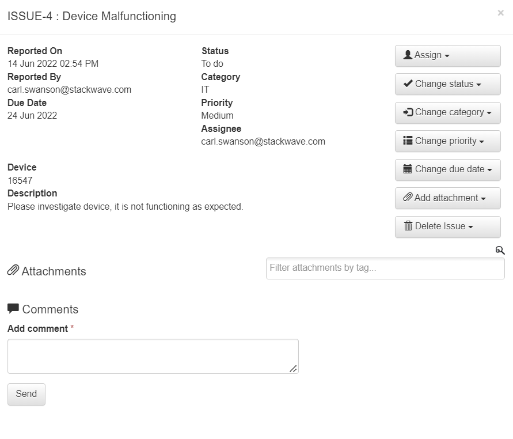Image resolution: width=513 pixels, height=439 pixels.
Task: Click the list icon on Change priority
Action: (408, 141)
